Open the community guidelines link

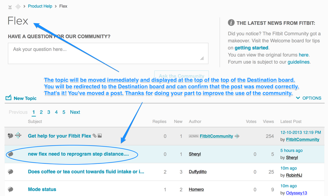[298, 62]
